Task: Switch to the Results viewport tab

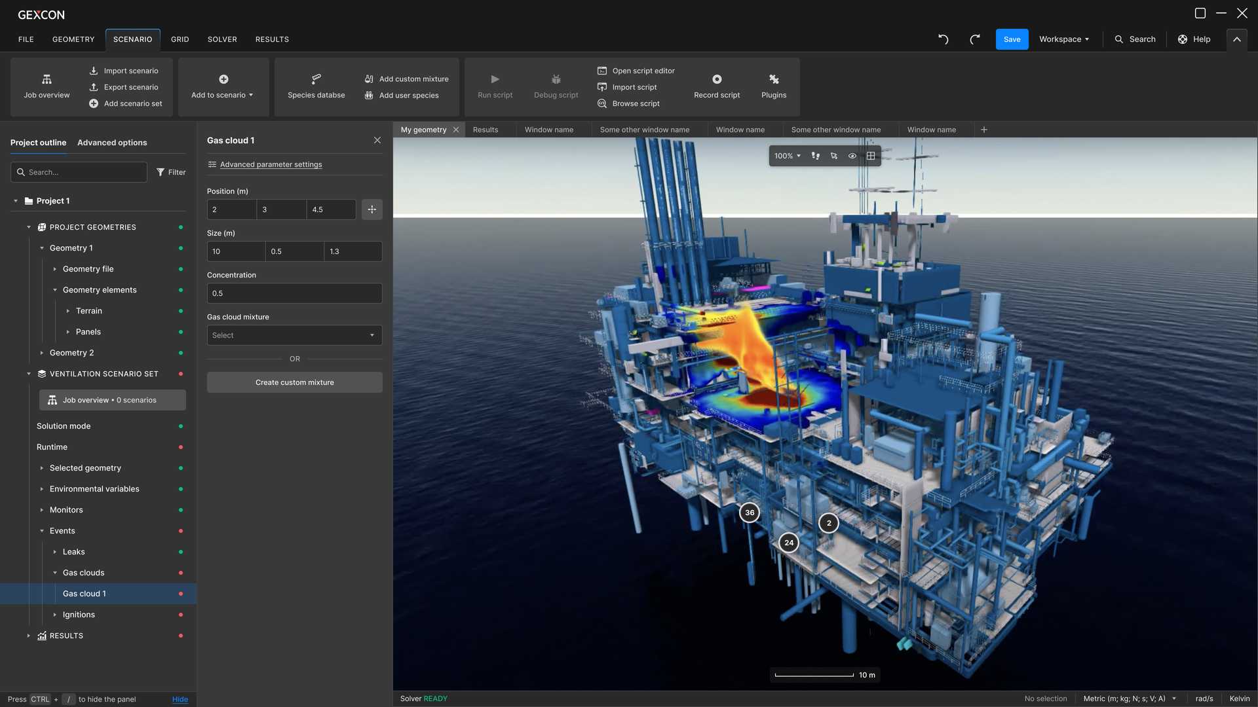Action: pos(486,129)
